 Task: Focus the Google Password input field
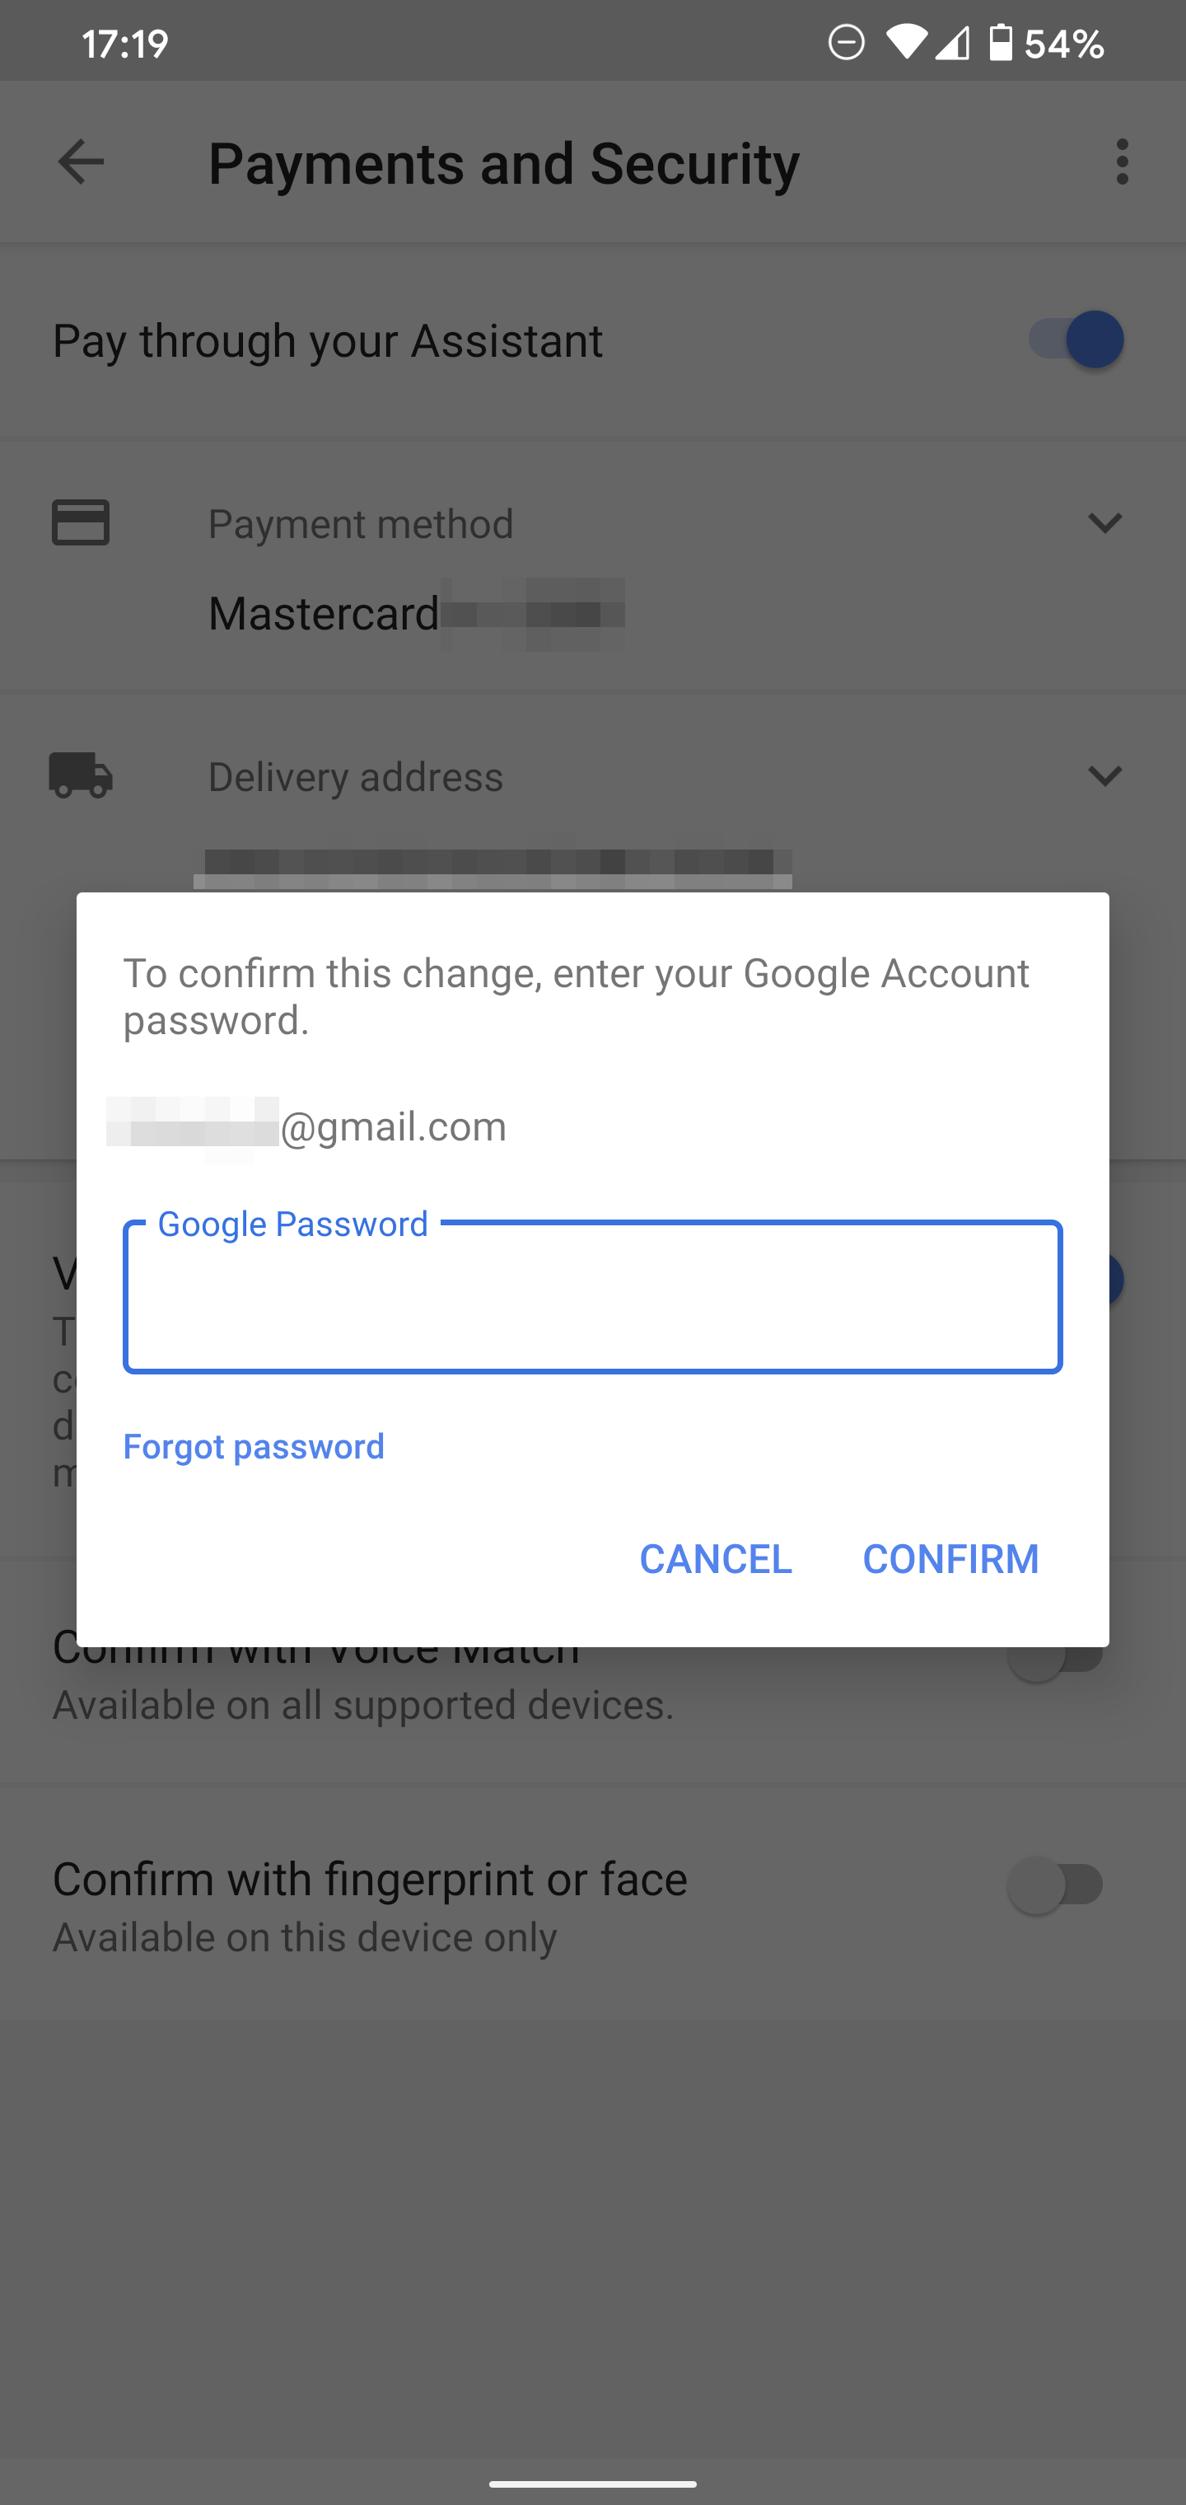(592, 1297)
